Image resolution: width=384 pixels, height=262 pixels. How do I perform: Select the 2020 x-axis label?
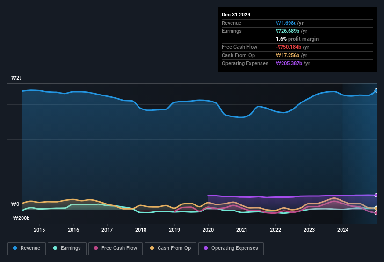point(208,230)
